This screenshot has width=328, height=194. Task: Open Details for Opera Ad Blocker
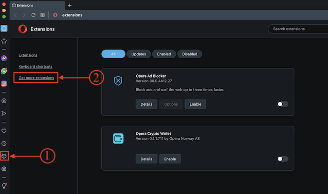[x=146, y=104]
